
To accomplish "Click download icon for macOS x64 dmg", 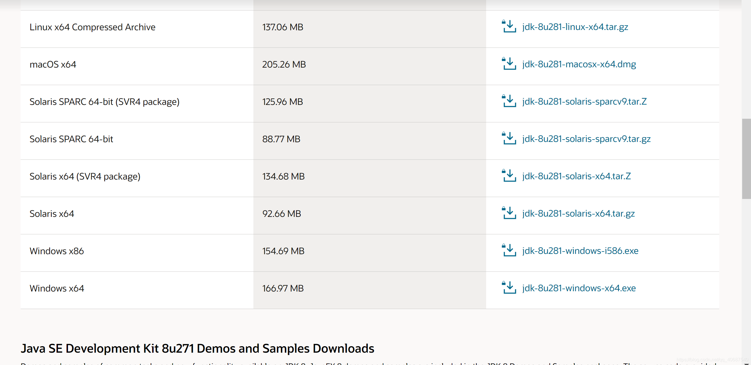I will tap(509, 64).
